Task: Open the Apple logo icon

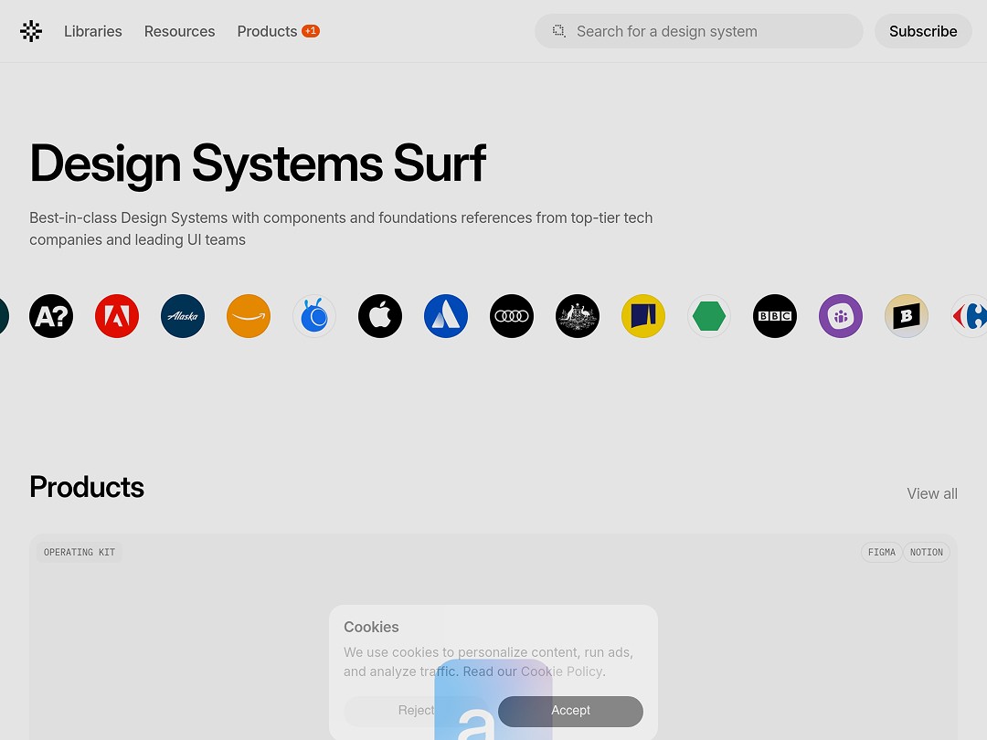Action: coord(380,316)
